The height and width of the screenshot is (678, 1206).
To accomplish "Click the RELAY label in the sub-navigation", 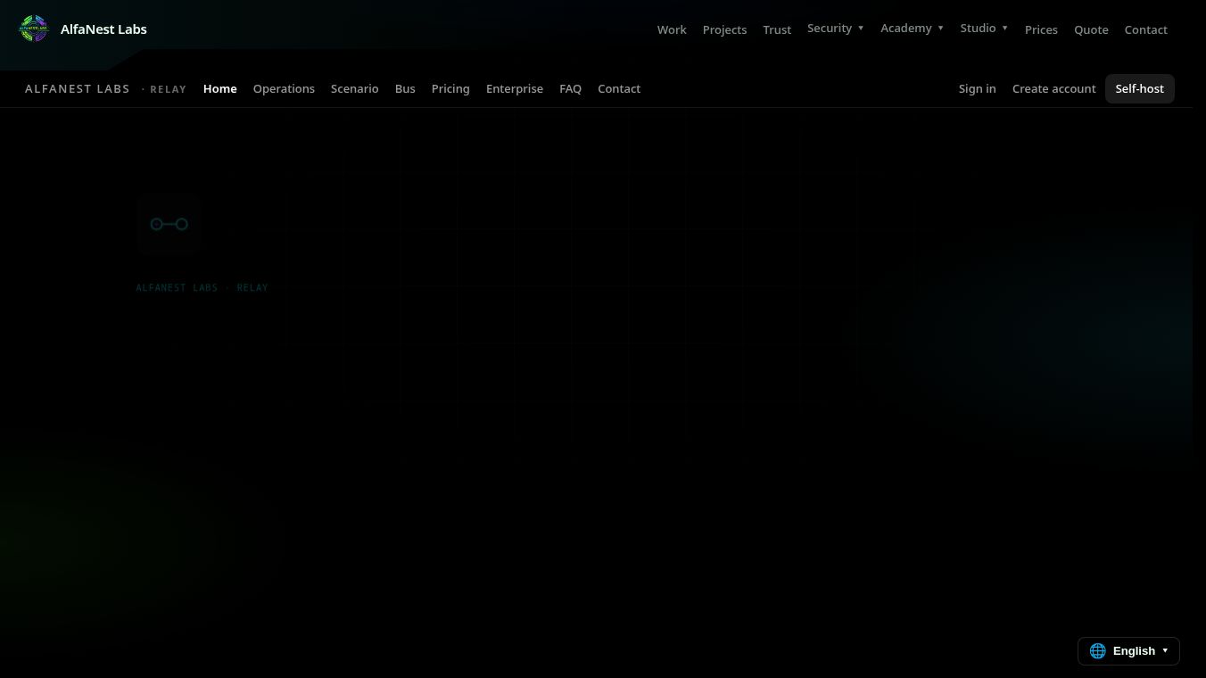I will click(169, 89).
